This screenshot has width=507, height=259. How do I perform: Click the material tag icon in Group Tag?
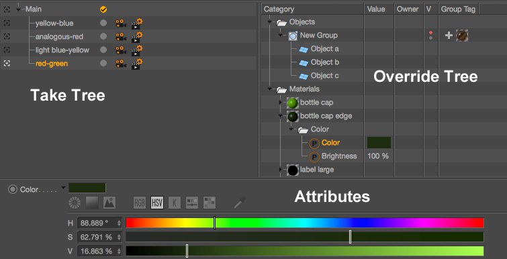[x=462, y=36]
